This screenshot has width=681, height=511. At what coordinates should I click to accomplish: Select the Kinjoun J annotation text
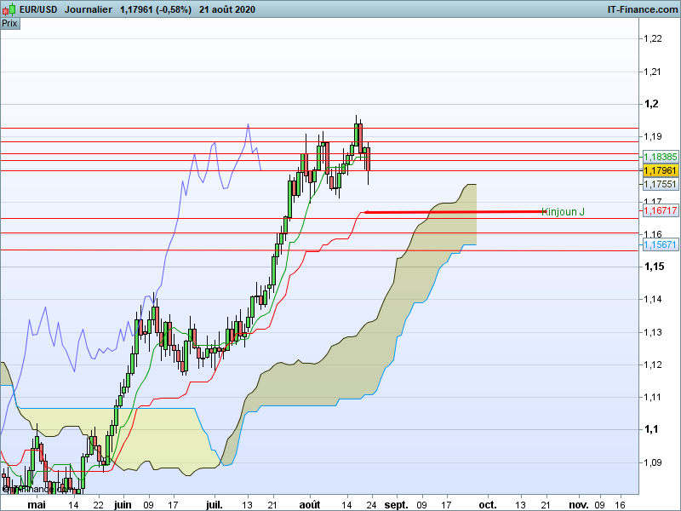(x=564, y=211)
